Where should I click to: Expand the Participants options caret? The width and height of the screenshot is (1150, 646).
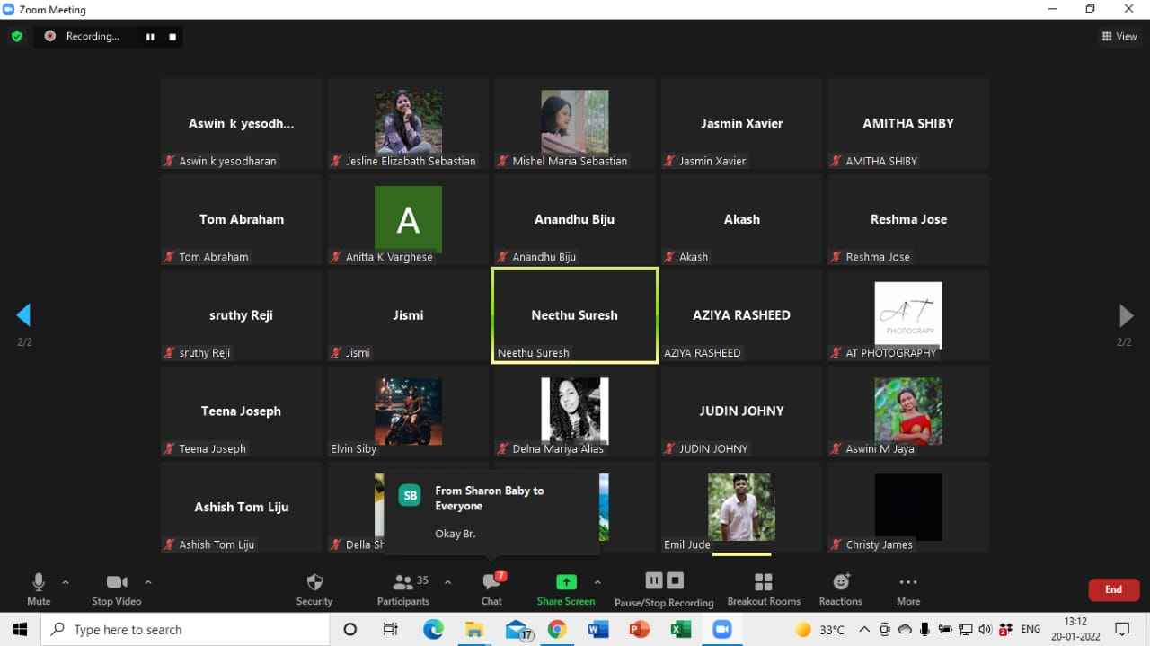[x=447, y=582]
